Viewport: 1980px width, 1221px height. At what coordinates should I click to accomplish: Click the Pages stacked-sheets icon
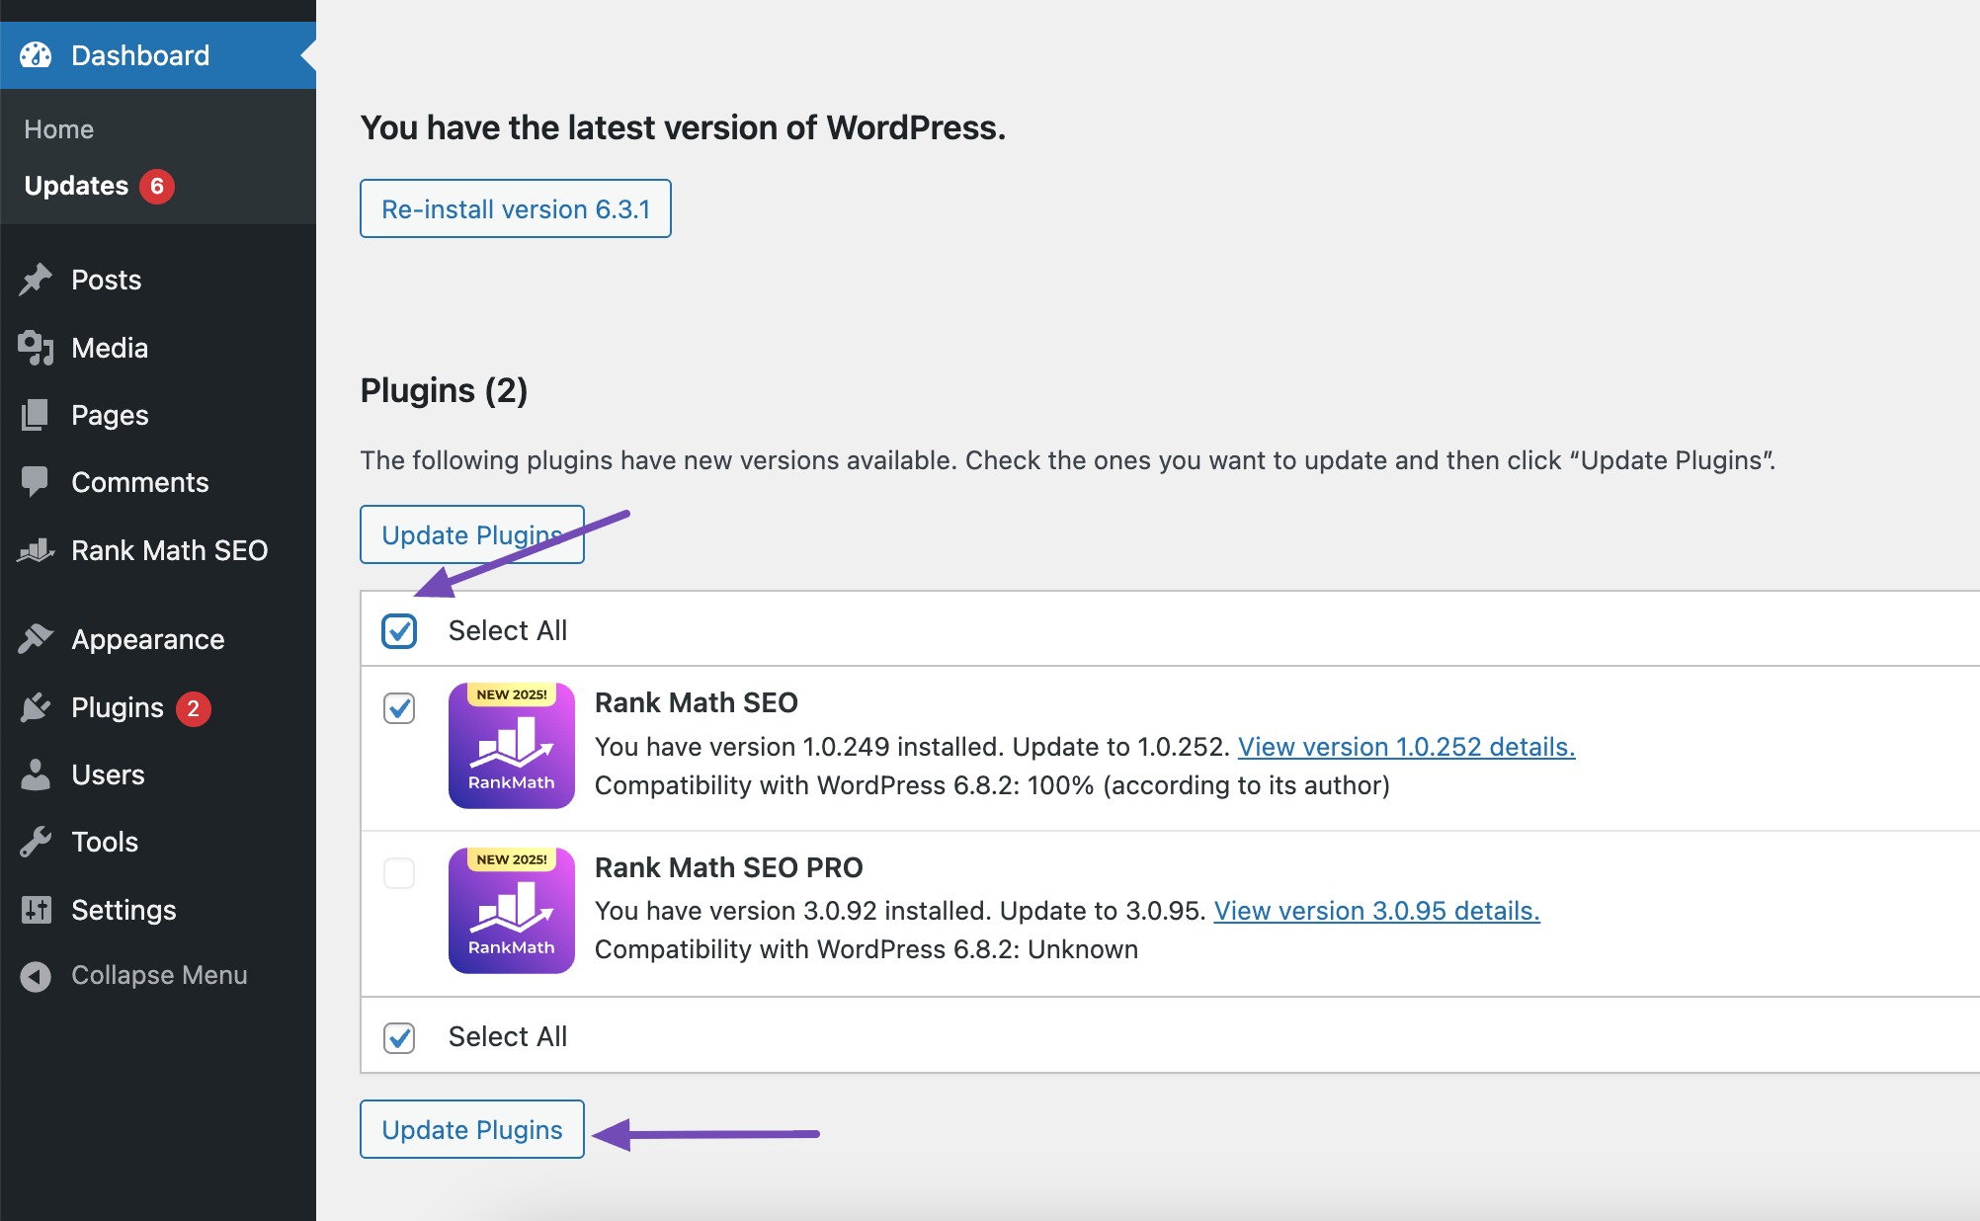click(x=36, y=415)
